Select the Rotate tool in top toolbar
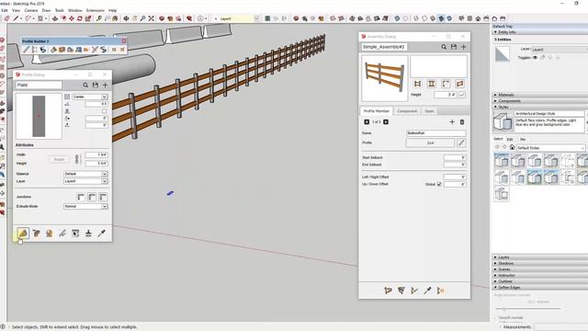This screenshot has height=331, width=588. [x=80, y=18]
